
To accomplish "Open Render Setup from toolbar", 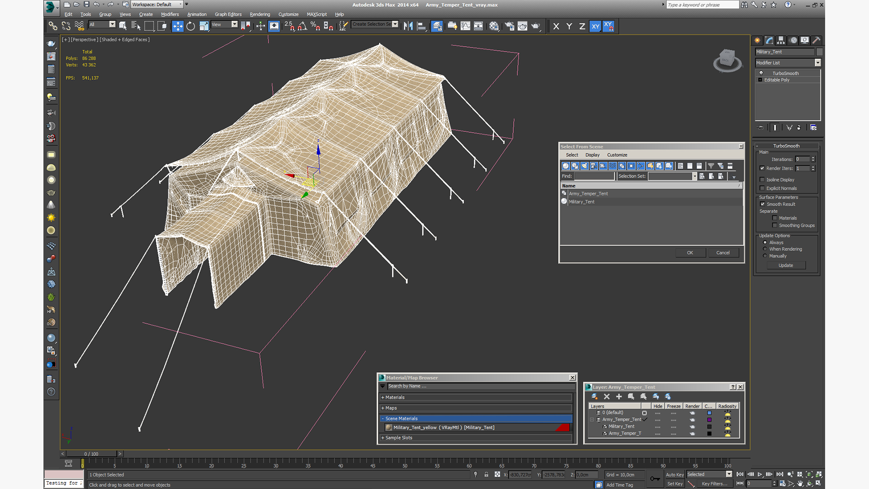I will point(509,26).
